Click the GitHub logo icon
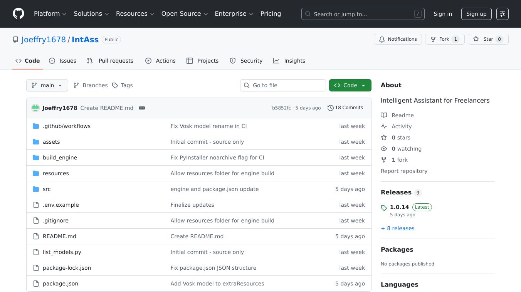The width and height of the screenshot is (521, 292). coord(18,14)
